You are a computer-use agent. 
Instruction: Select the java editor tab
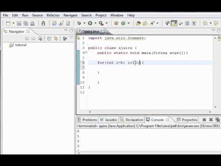(91, 31)
